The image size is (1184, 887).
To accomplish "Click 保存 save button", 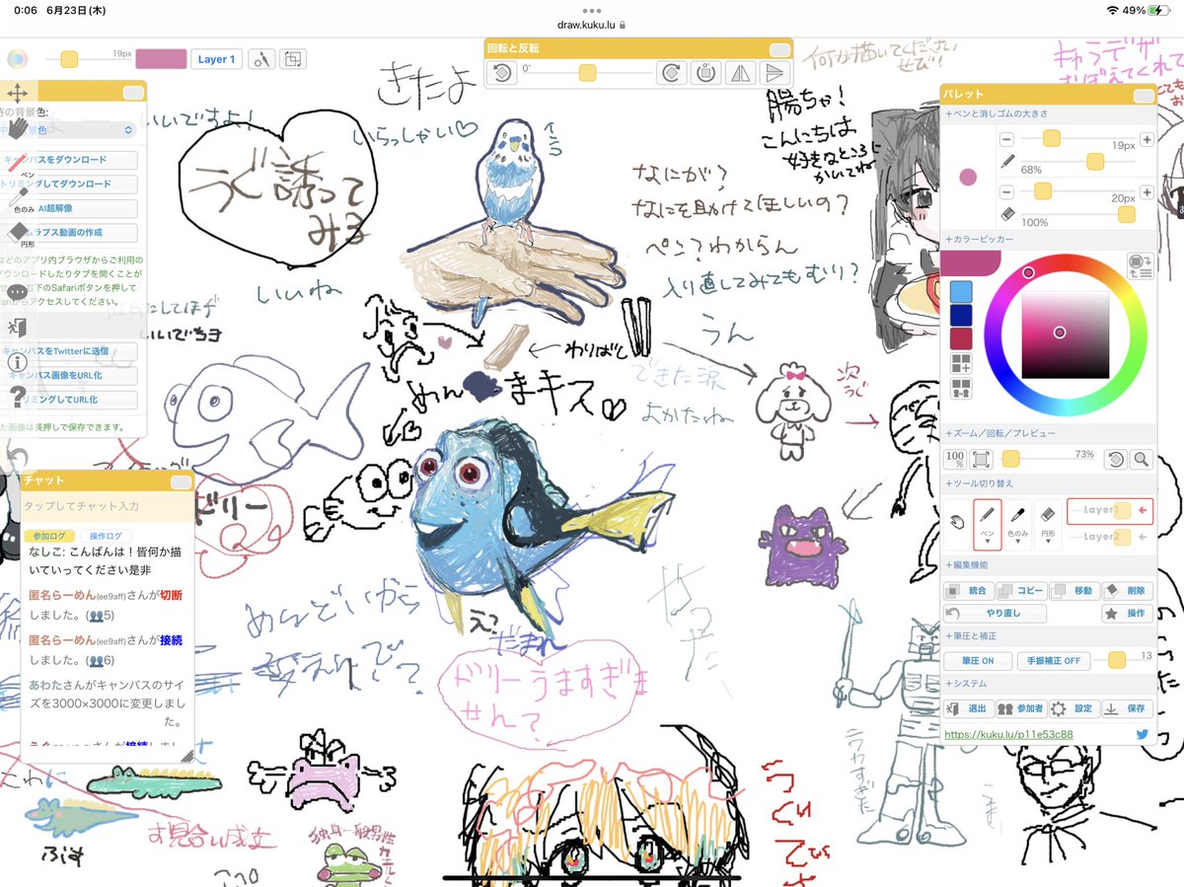I will click(x=1127, y=708).
